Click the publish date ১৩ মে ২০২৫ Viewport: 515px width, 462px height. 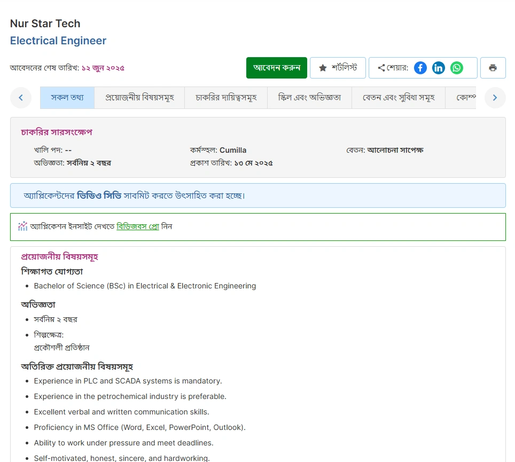click(x=253, y=163)
